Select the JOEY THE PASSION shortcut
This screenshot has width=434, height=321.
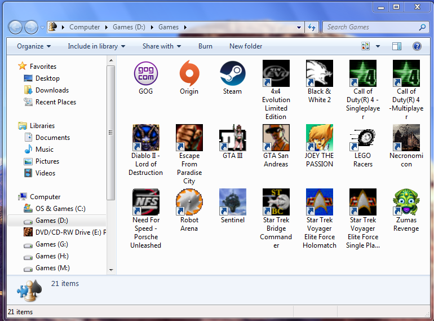(320, 138)
